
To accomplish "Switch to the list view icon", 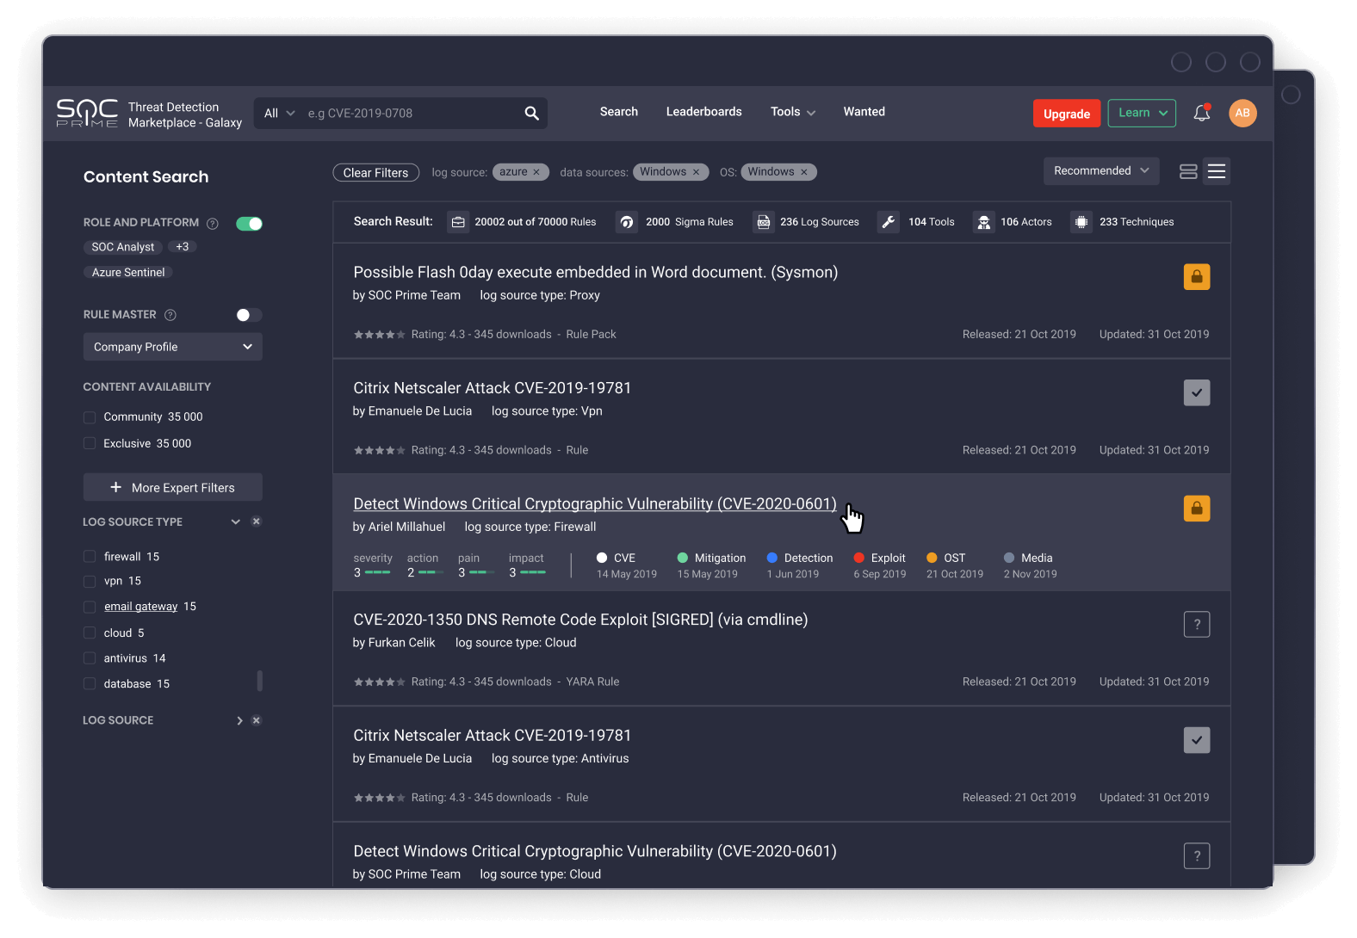I will coord(1216,171).
